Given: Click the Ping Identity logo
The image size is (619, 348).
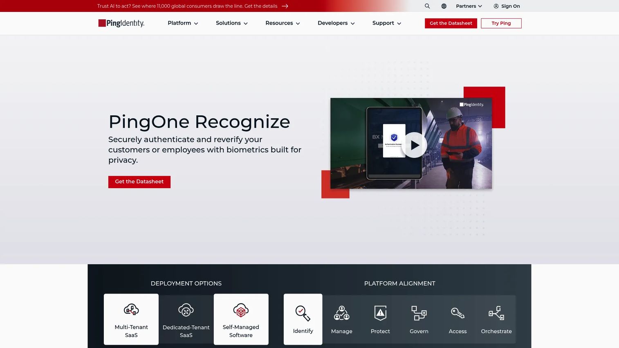Looking at the screenshot, I should tap(121, 23).
